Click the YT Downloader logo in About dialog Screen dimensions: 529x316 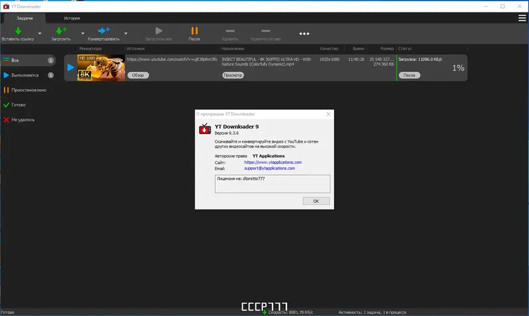(205, 129)
